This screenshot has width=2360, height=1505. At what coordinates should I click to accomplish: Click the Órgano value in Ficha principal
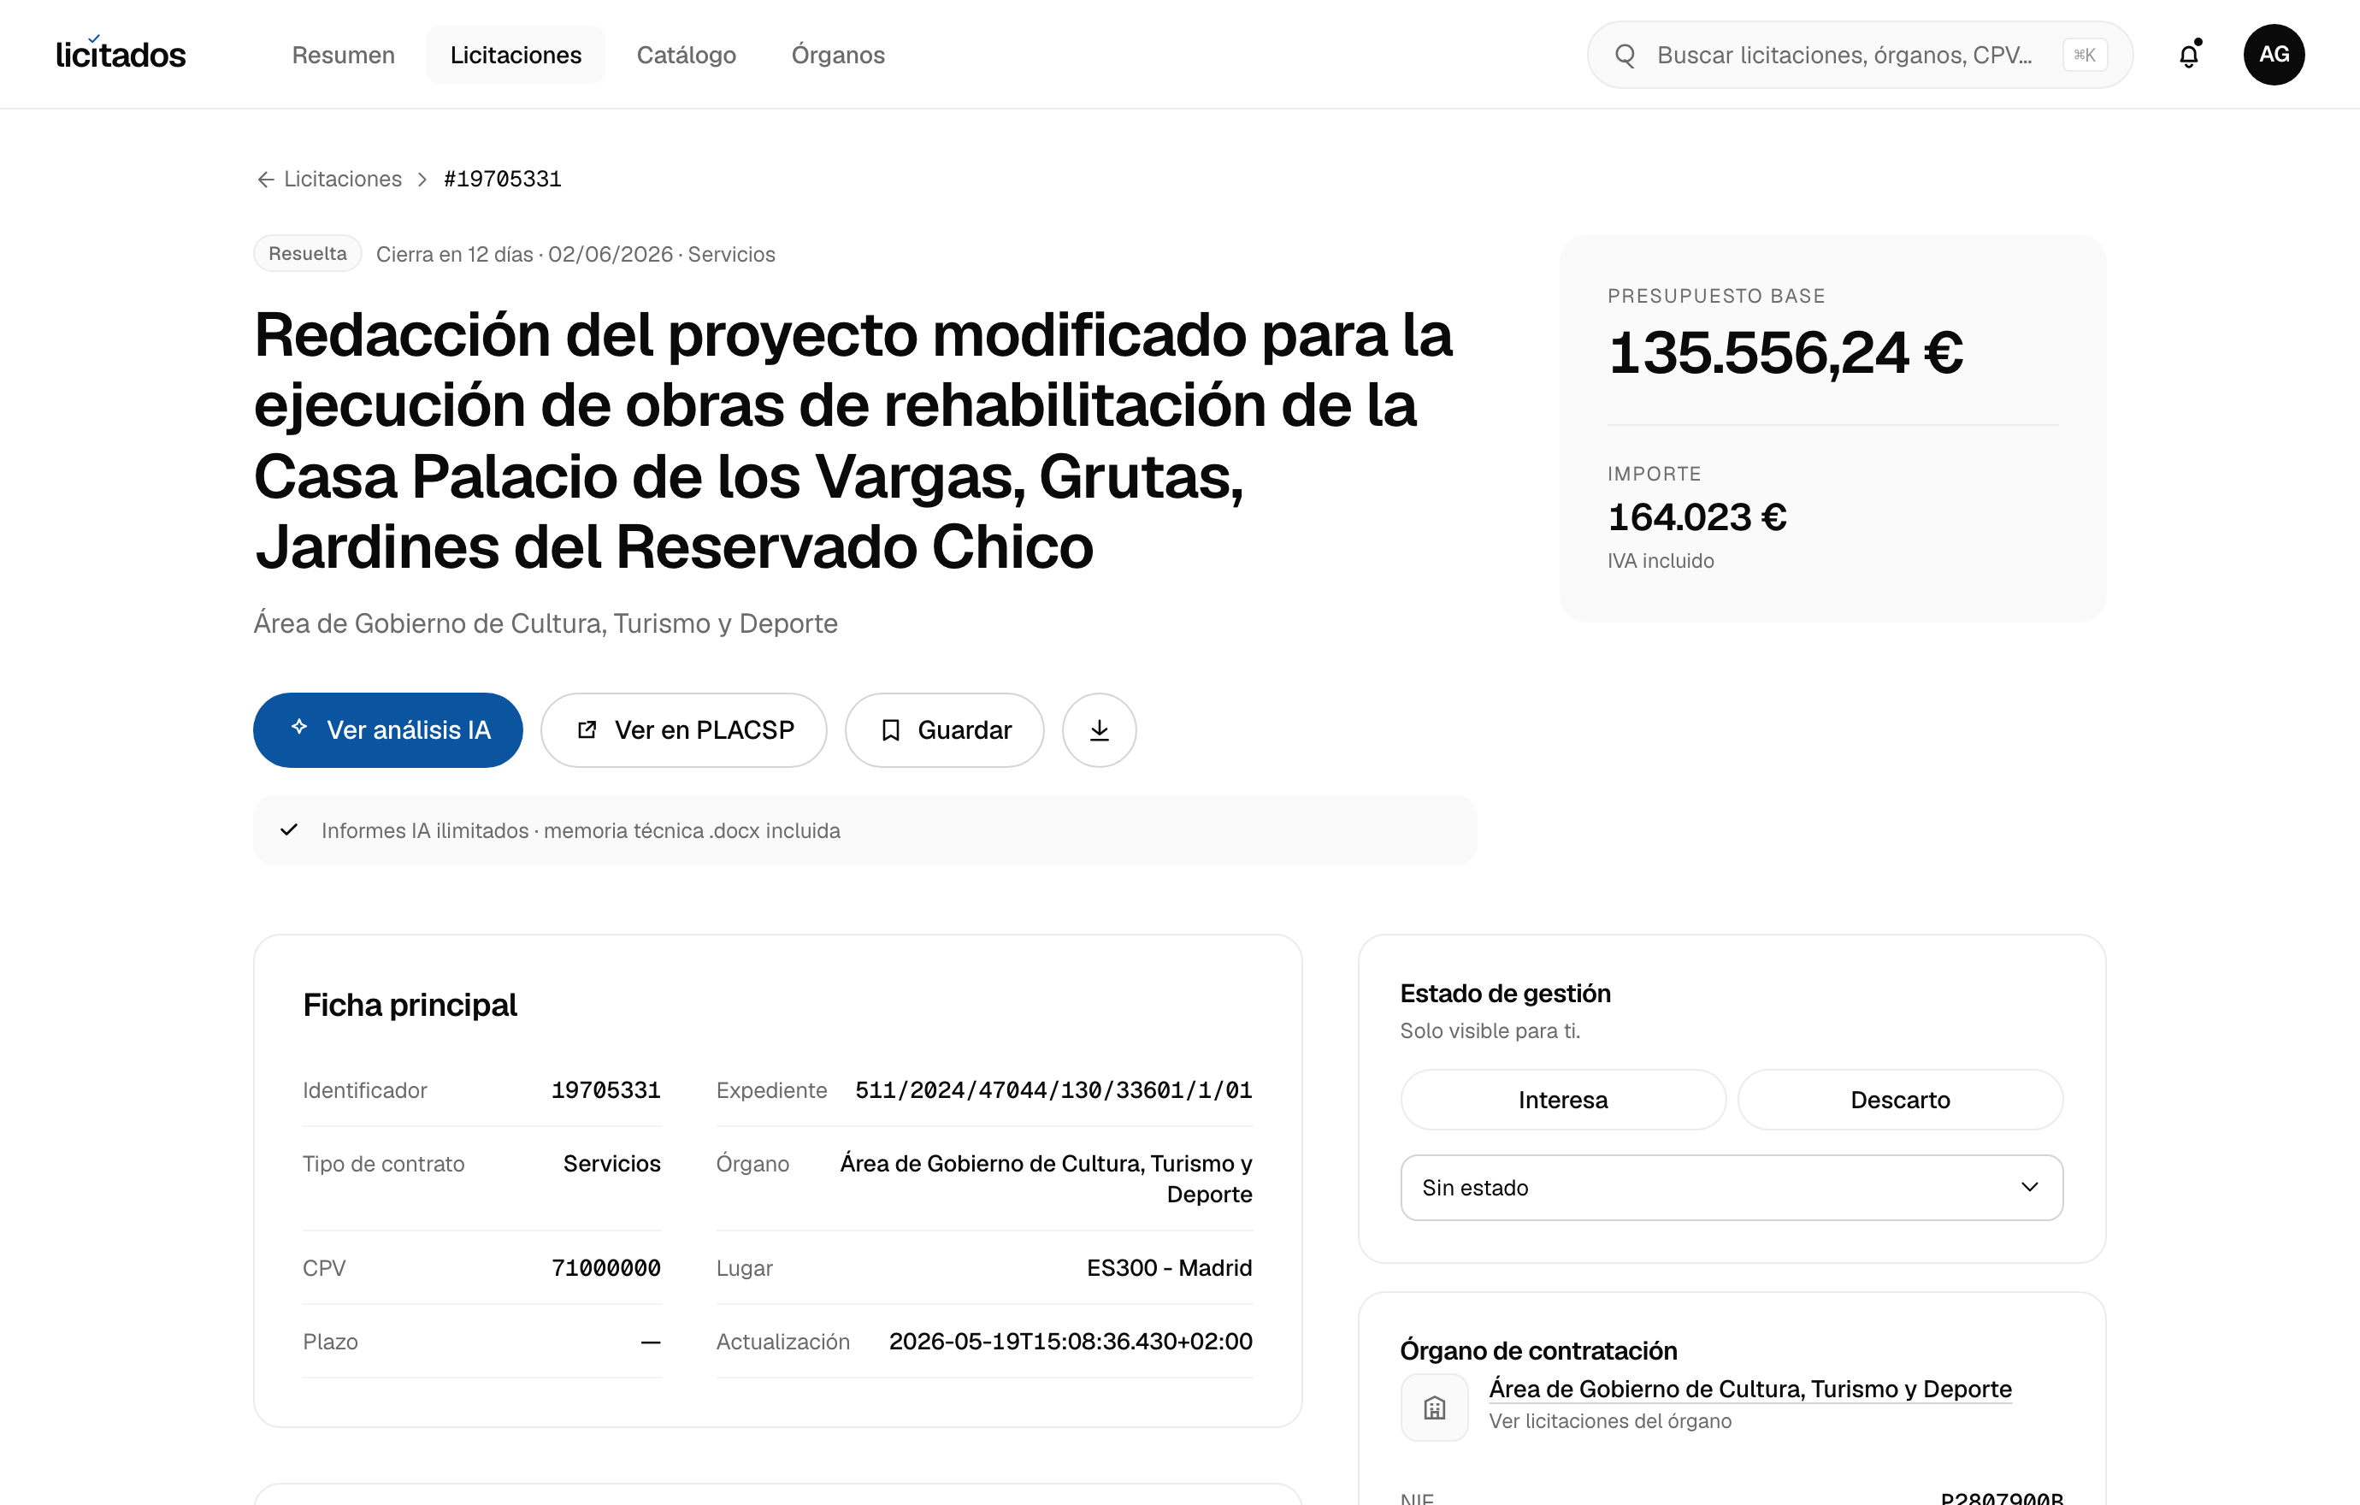click(x=1046, y=1178)
